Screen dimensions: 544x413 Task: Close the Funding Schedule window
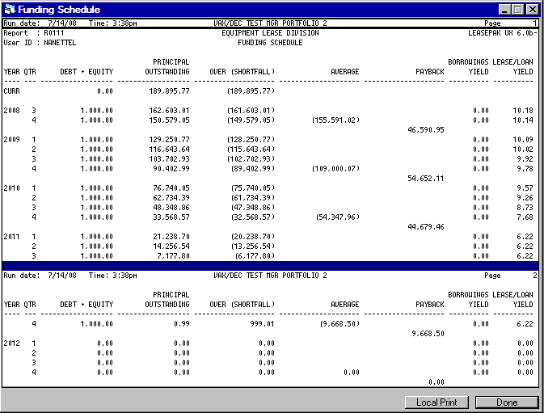[532, 10]
